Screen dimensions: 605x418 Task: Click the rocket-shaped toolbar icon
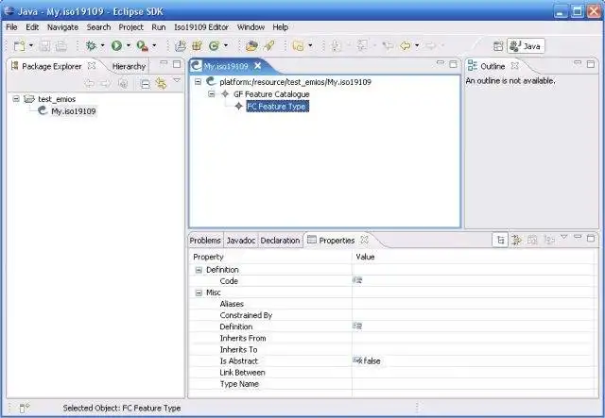(268, 46)
